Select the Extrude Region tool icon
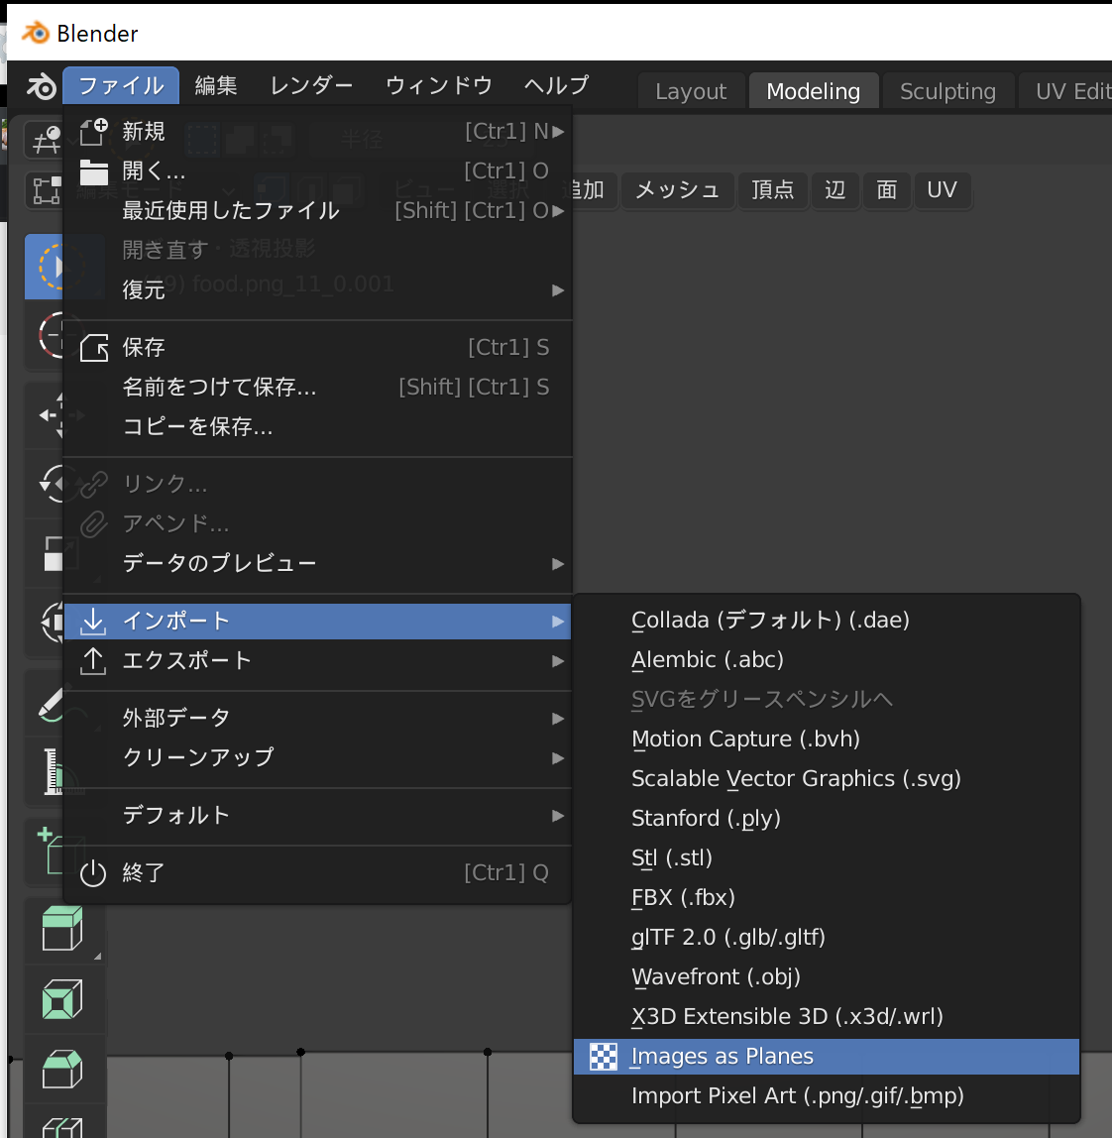Viewport: 1112px width, 1138px height. coord(62,928)
